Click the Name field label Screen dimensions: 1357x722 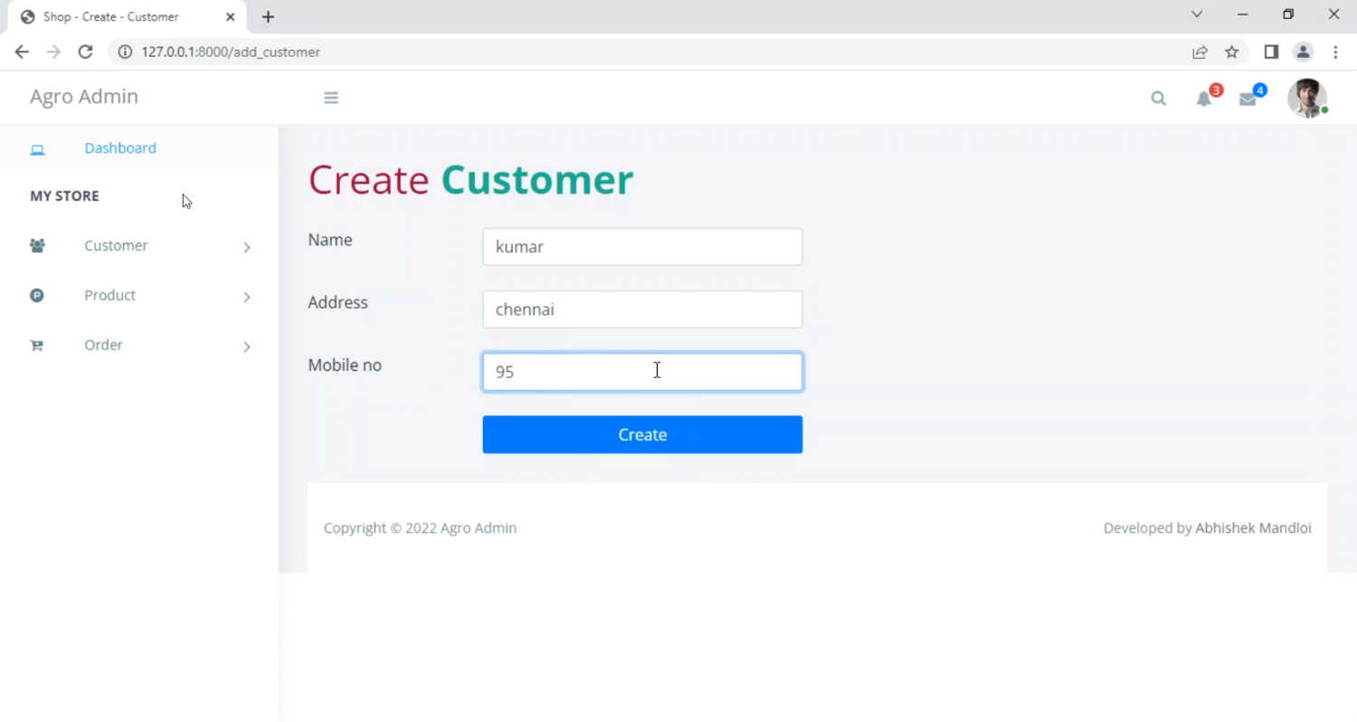(330, 240)
